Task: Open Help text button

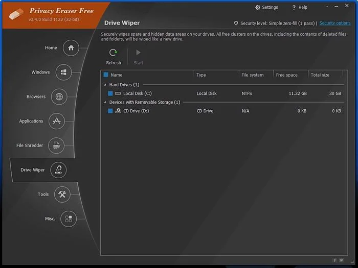Action: pos(303,8)
